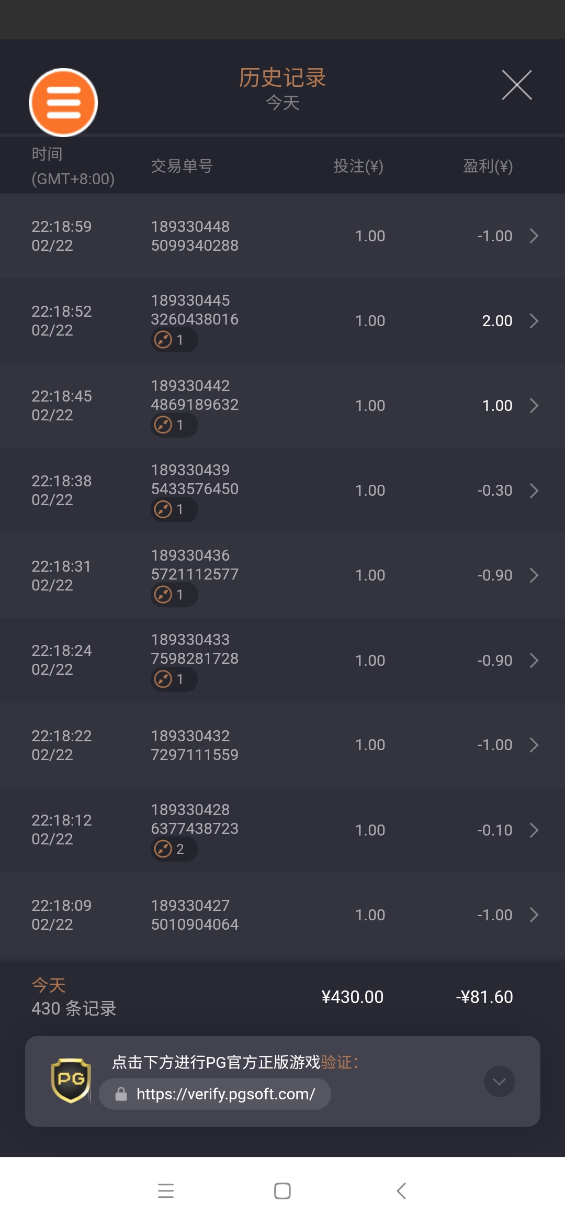This screenshot has height=1225, width=565.
Task: Tap the lock icon beside verify URL
Action: 121,1094
